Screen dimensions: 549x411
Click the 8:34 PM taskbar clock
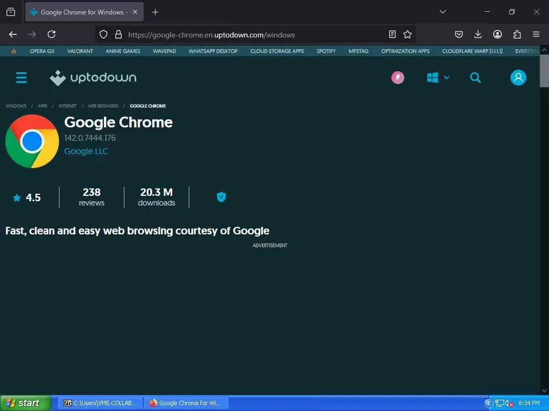tap(529, 404)
